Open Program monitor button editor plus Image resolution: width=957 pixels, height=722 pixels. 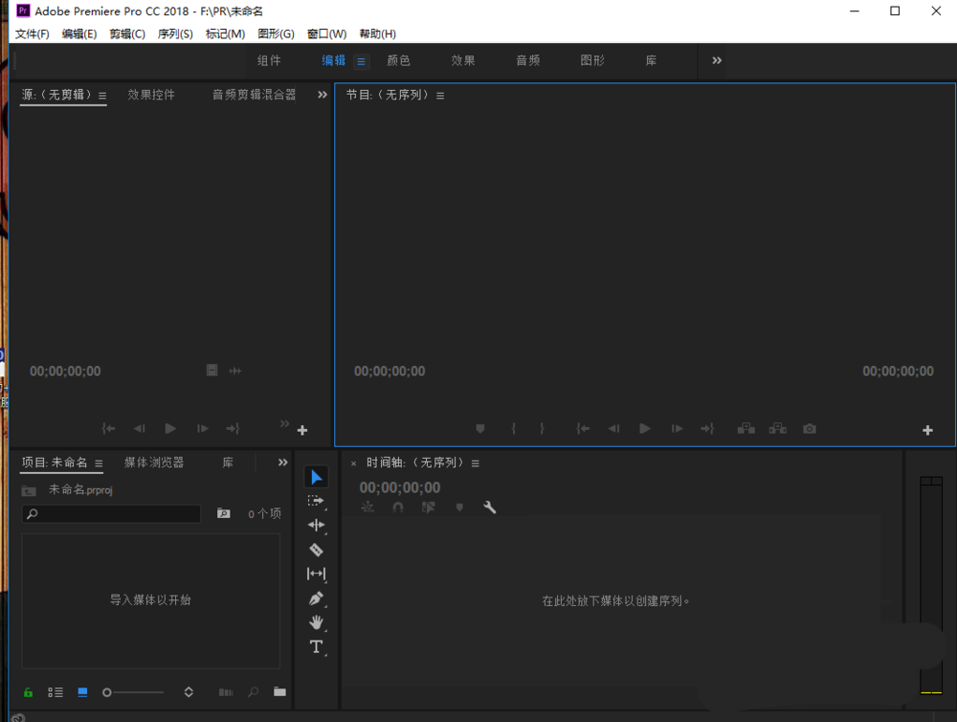point(927,431)
